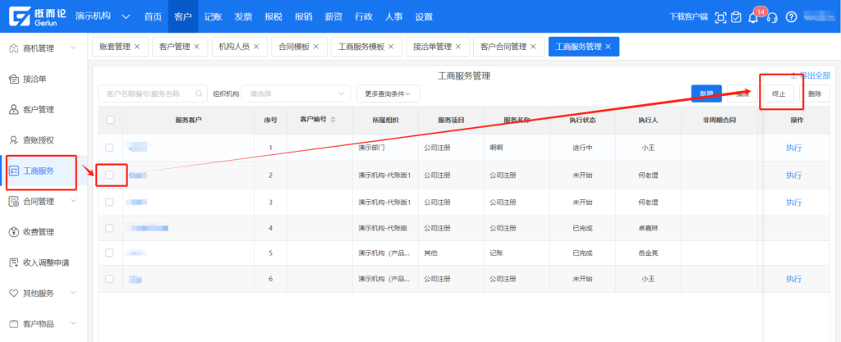Image resolution: width=841 pixels, height=342 pixels.
Task: Open the notification bell with 14 badge
Action: coord(754,17)
